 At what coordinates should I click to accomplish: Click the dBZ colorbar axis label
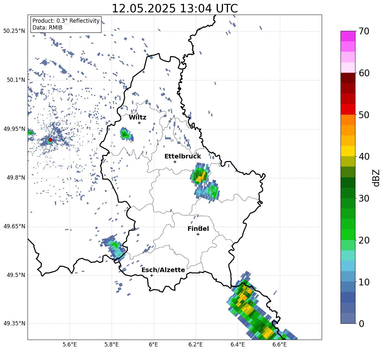tap(376, 178)
